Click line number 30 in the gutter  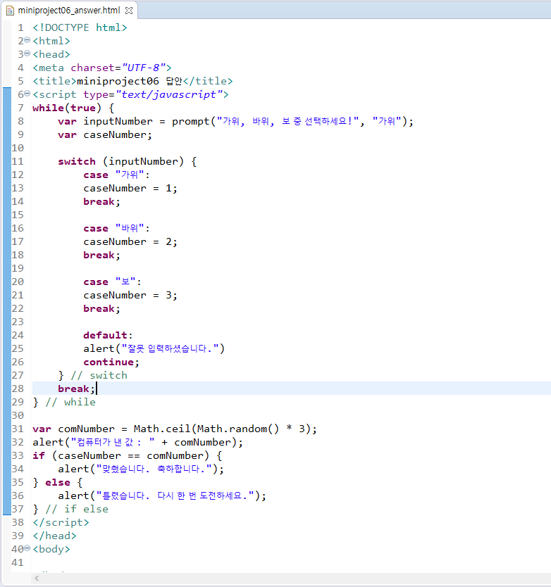[18, 415]
